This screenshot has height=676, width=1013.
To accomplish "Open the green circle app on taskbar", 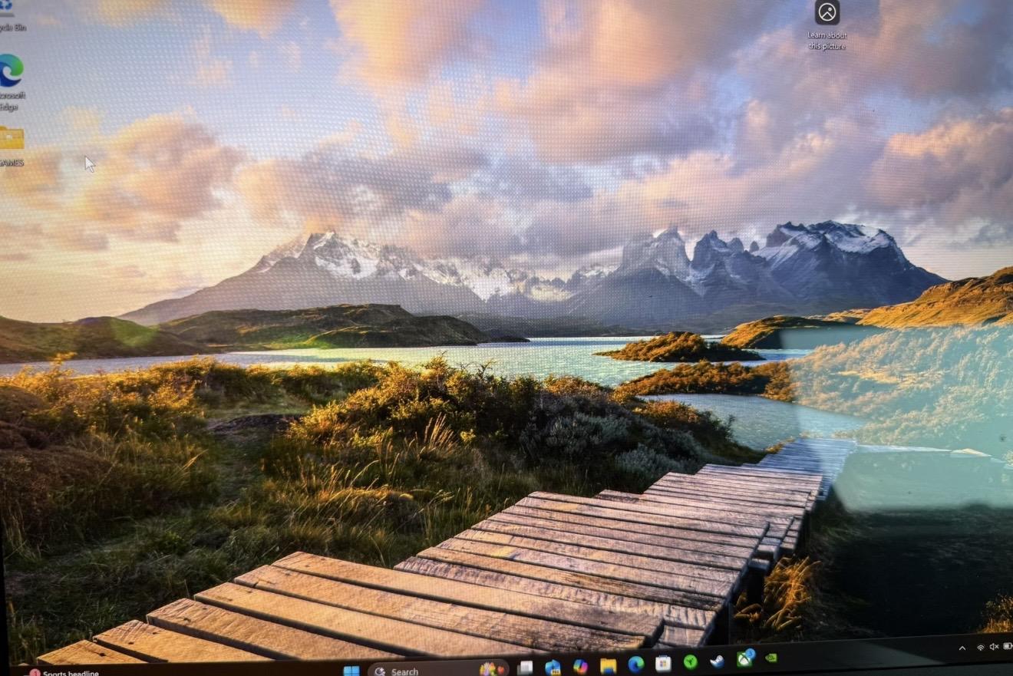I will 691,661.
